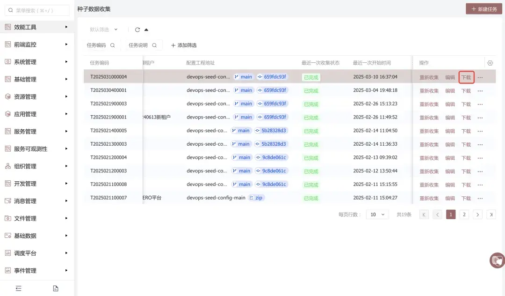Image resolution: width=505 pixels, height=296 pixels.
Task: Go to page 2 of the table
Action: click(464, 215)
